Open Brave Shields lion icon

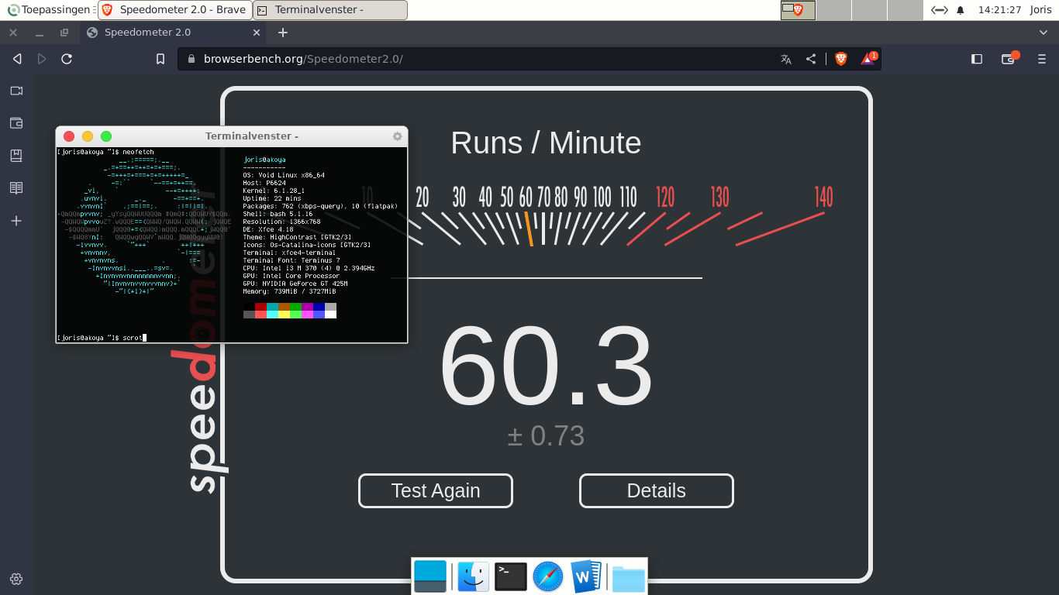pos(841,59)
